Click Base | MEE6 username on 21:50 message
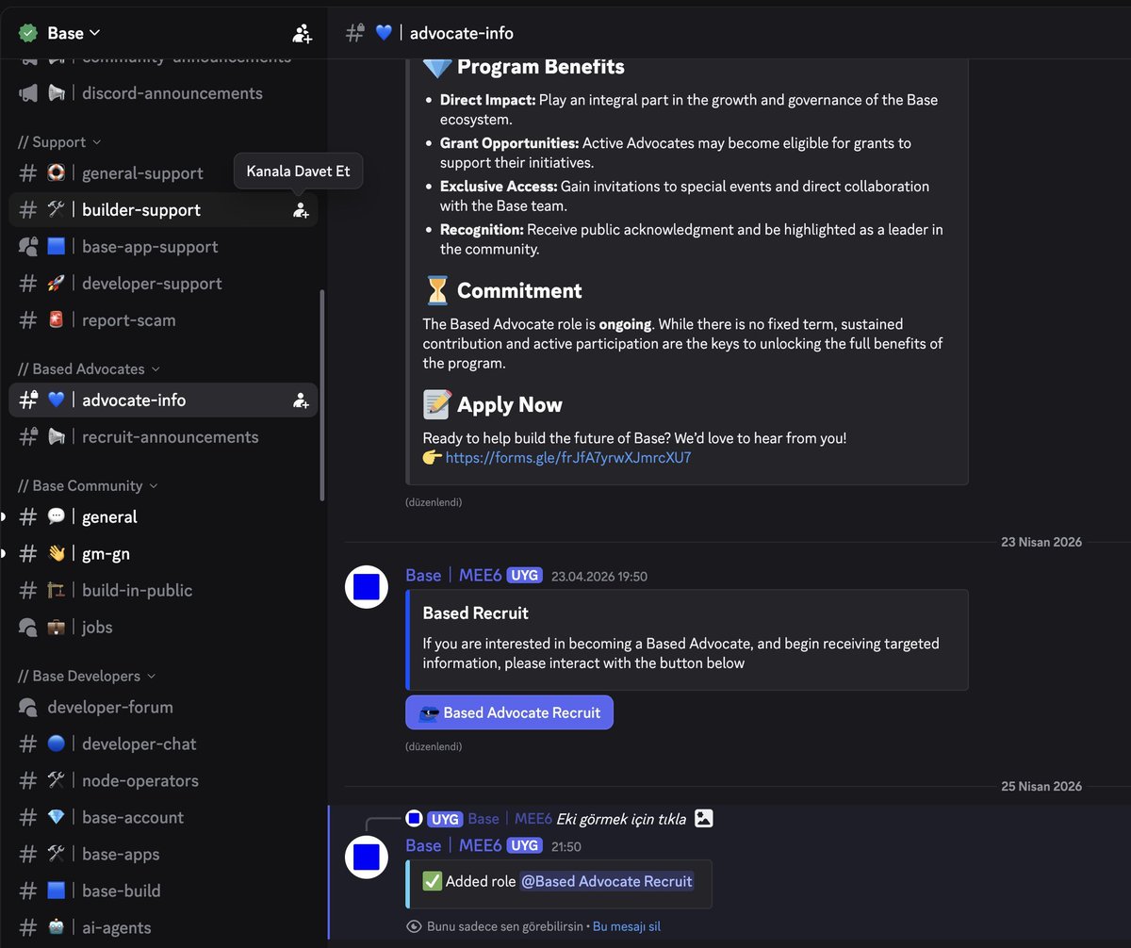Screen dimensions: 1131x948 pos(453,845)
